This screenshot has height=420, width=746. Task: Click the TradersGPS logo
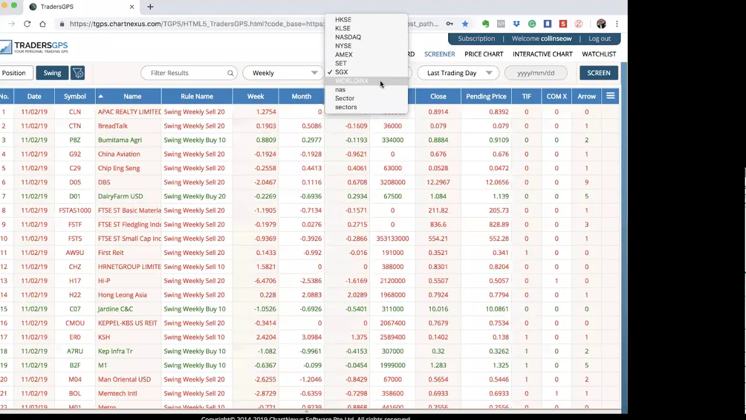[x=34, y=47]
